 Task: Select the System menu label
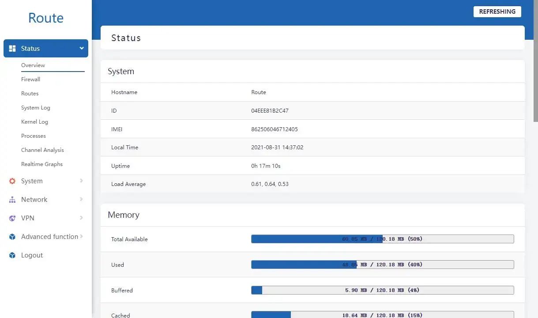[32, 181]
